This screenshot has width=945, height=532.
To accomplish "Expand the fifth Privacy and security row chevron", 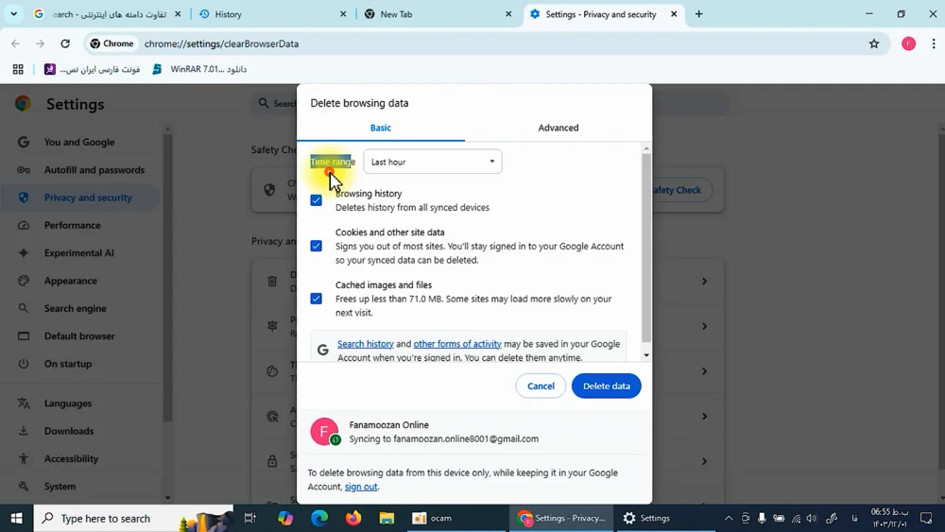I will 704,461.
